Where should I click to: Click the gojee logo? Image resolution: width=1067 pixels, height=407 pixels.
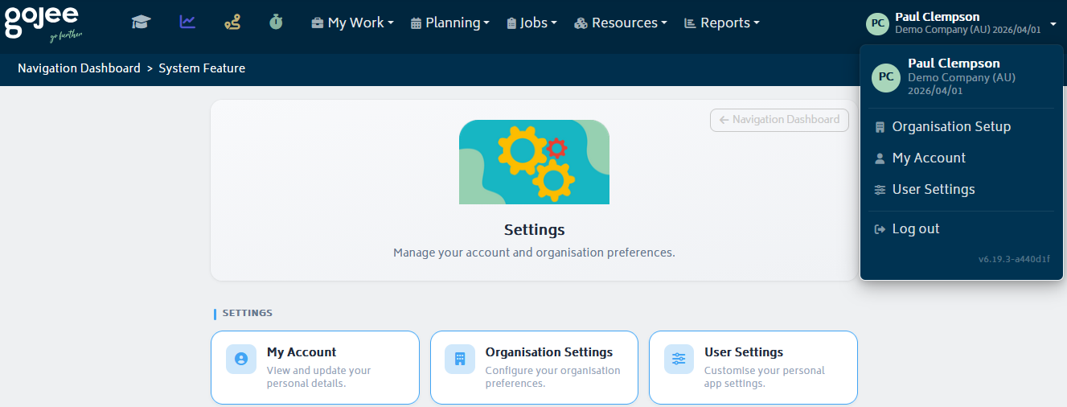tap(43, 23)
